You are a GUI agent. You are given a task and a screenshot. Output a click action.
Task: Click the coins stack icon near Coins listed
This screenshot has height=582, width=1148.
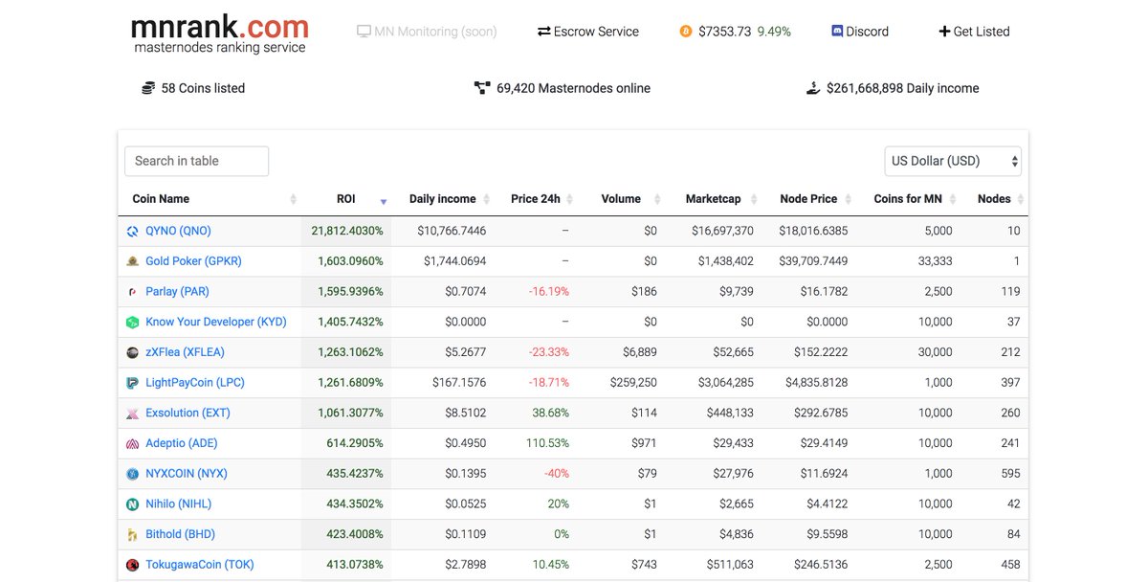tap(148, 88)
